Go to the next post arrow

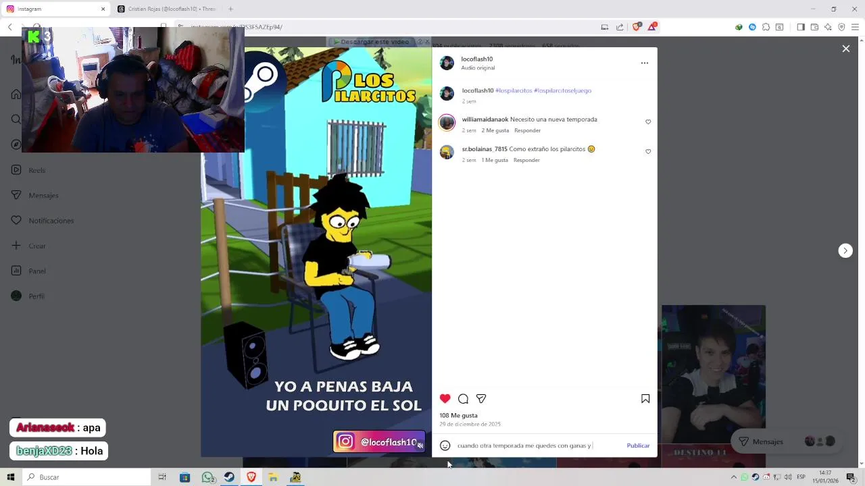[x=845, y=250]
